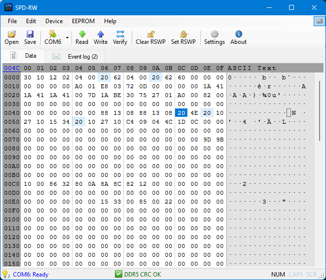Click the ASCII Text column header
Viewport: 326px width, 280px height.
click(x=252, y=68)
